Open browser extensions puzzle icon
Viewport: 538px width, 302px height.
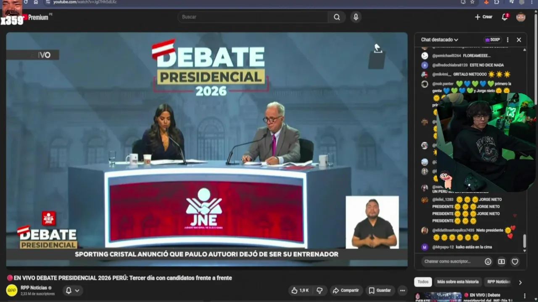point(496,2)
